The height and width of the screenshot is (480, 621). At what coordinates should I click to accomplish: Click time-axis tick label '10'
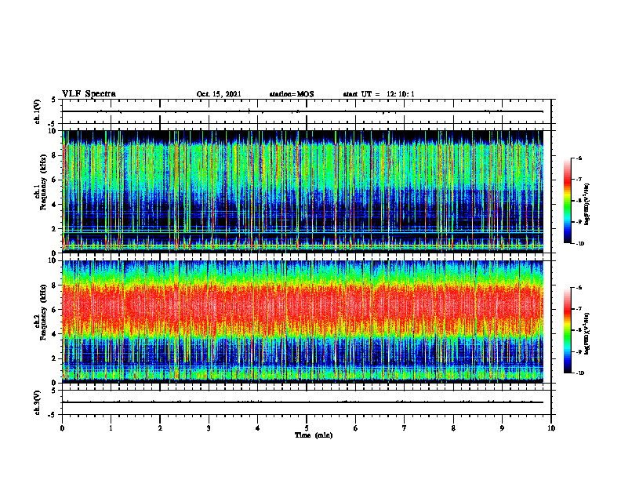[551, 428]
